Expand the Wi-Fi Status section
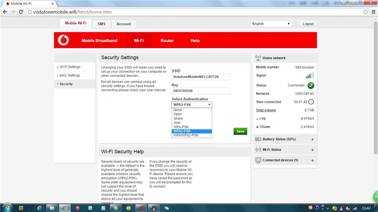Screen dimensions: 378x212 (312, 150)
